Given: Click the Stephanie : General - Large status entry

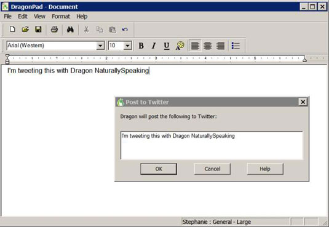Looking at the screenshot, I should pos(216,222).
